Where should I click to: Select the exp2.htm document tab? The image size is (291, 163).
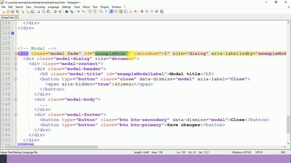[x=9, y=18]
